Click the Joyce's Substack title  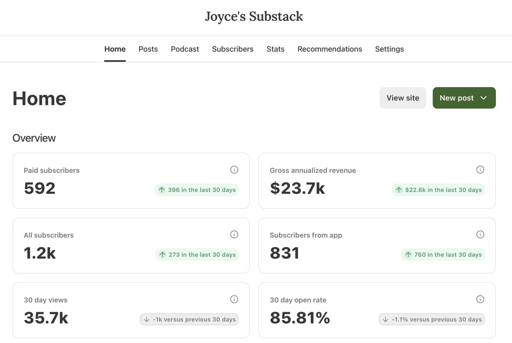(254, 17)
